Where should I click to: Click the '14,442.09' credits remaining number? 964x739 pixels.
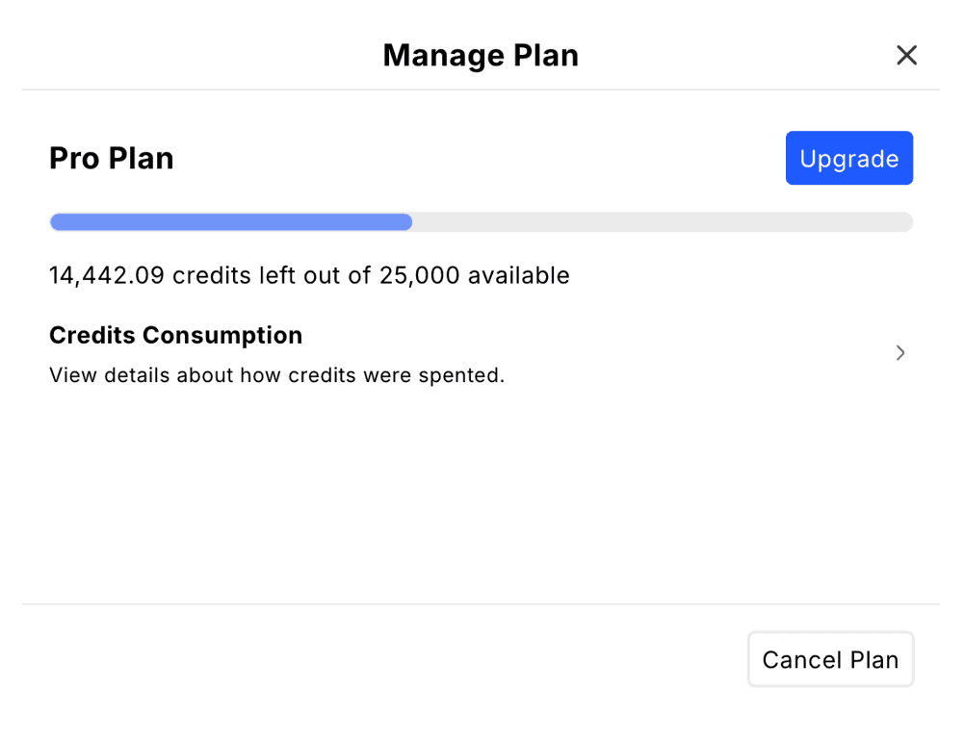coord(107,275)
